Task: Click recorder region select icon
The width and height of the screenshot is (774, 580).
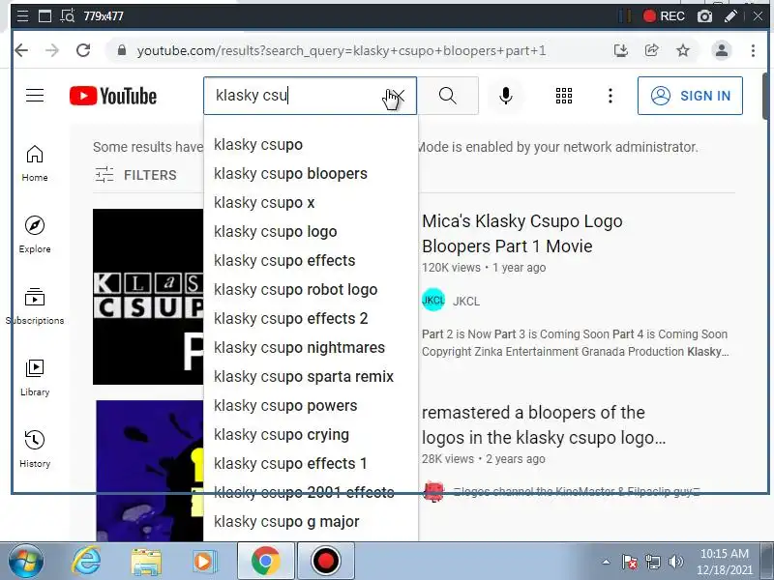Action: click(67, 16)
